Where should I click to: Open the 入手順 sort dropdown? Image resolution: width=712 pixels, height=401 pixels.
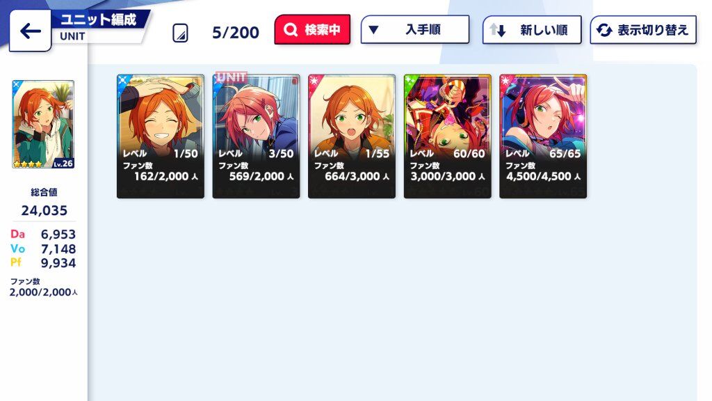pyautogui.click(x=415, y=29)
